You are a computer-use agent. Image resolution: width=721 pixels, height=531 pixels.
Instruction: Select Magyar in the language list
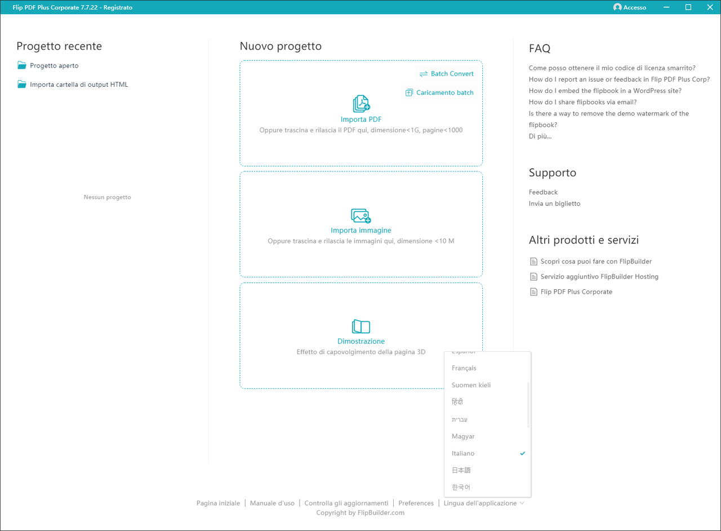click(488, 436)
